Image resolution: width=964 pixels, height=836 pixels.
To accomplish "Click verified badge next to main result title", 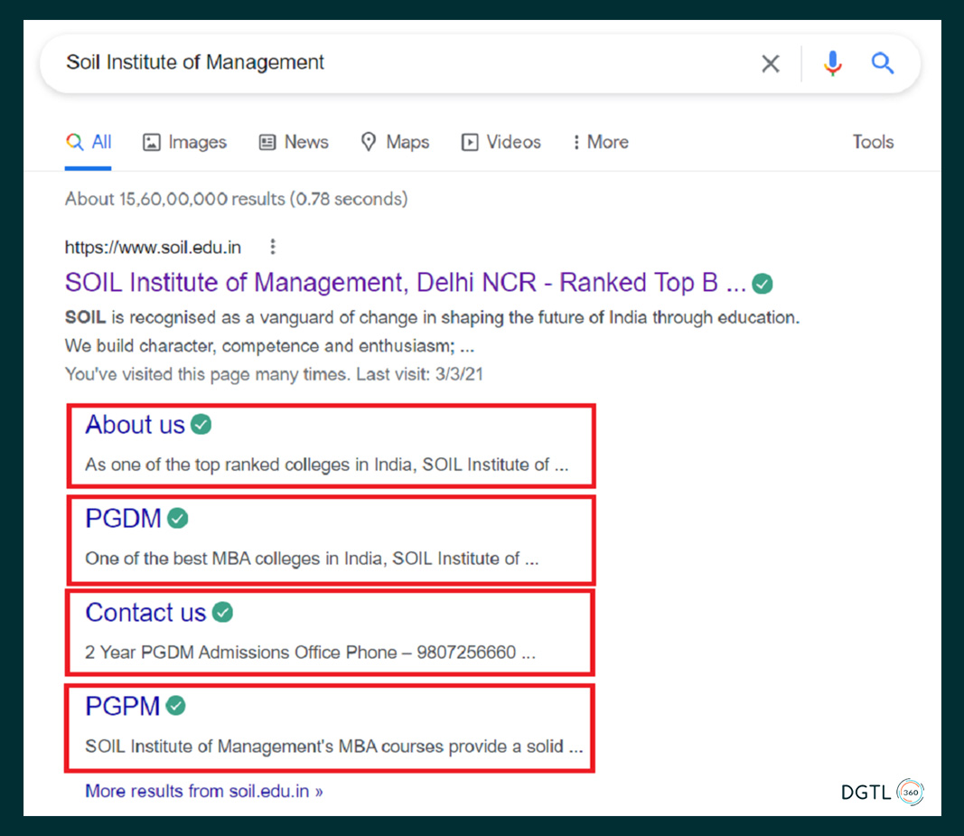I will pos(763,284).
